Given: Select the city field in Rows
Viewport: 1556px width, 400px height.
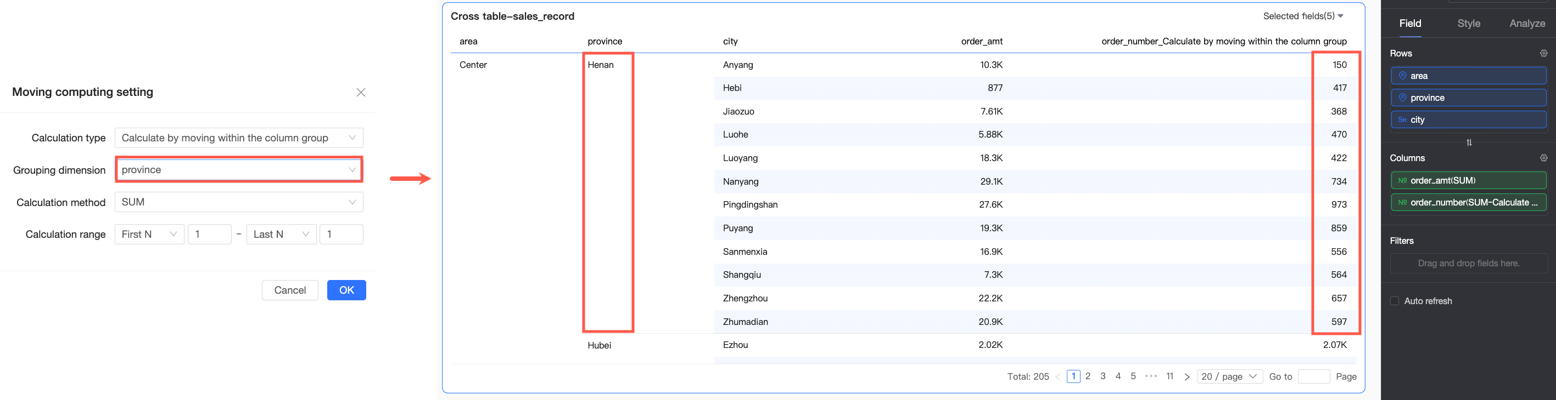Looking at the screenshot, I should point(1468,120).
